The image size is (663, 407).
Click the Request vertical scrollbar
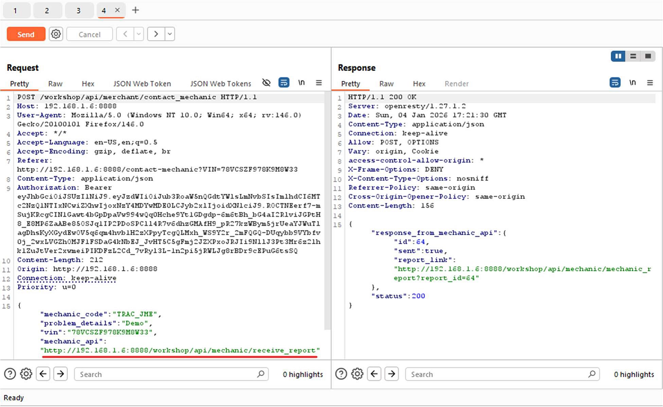[327, 211]
